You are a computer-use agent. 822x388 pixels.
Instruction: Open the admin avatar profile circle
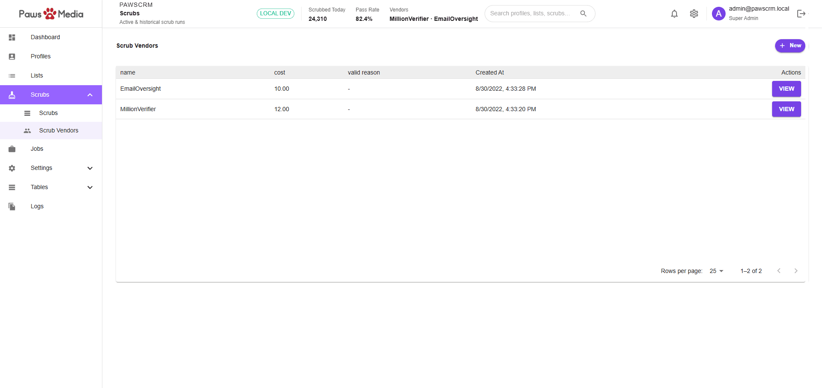(x=718, y=14)
